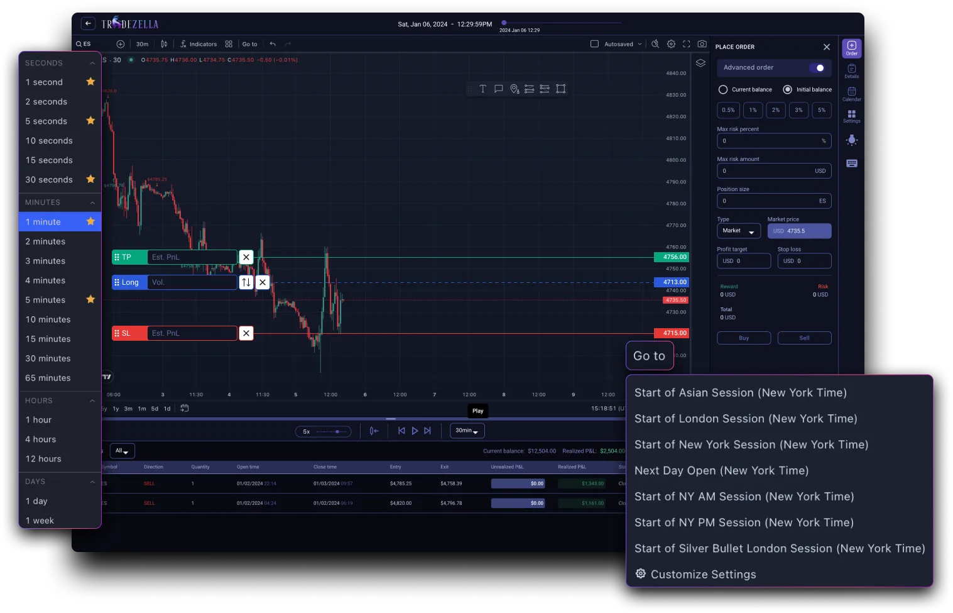Toggle favorite star for 1 minute
The height and width of the screenshot is (613, 953).
(x=90, y=221)
